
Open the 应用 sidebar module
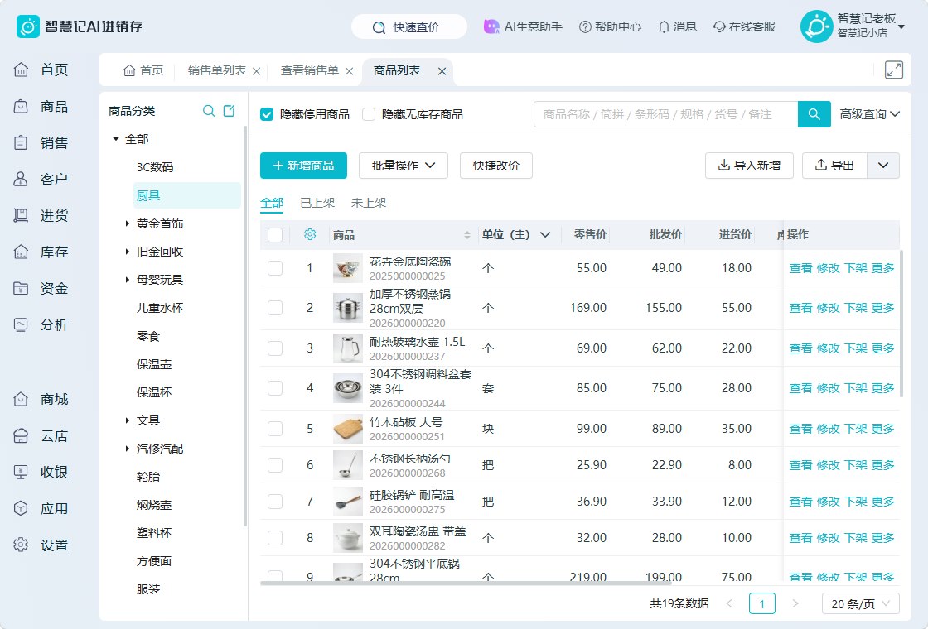tap(41, 508)
